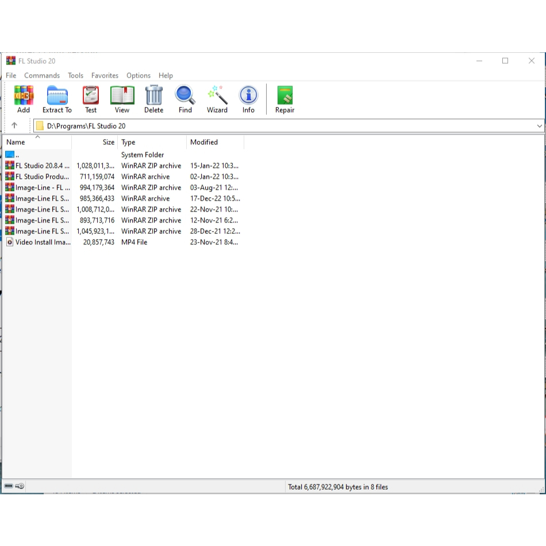Select the 'Video Install Ima...' file name

[43, 242]
